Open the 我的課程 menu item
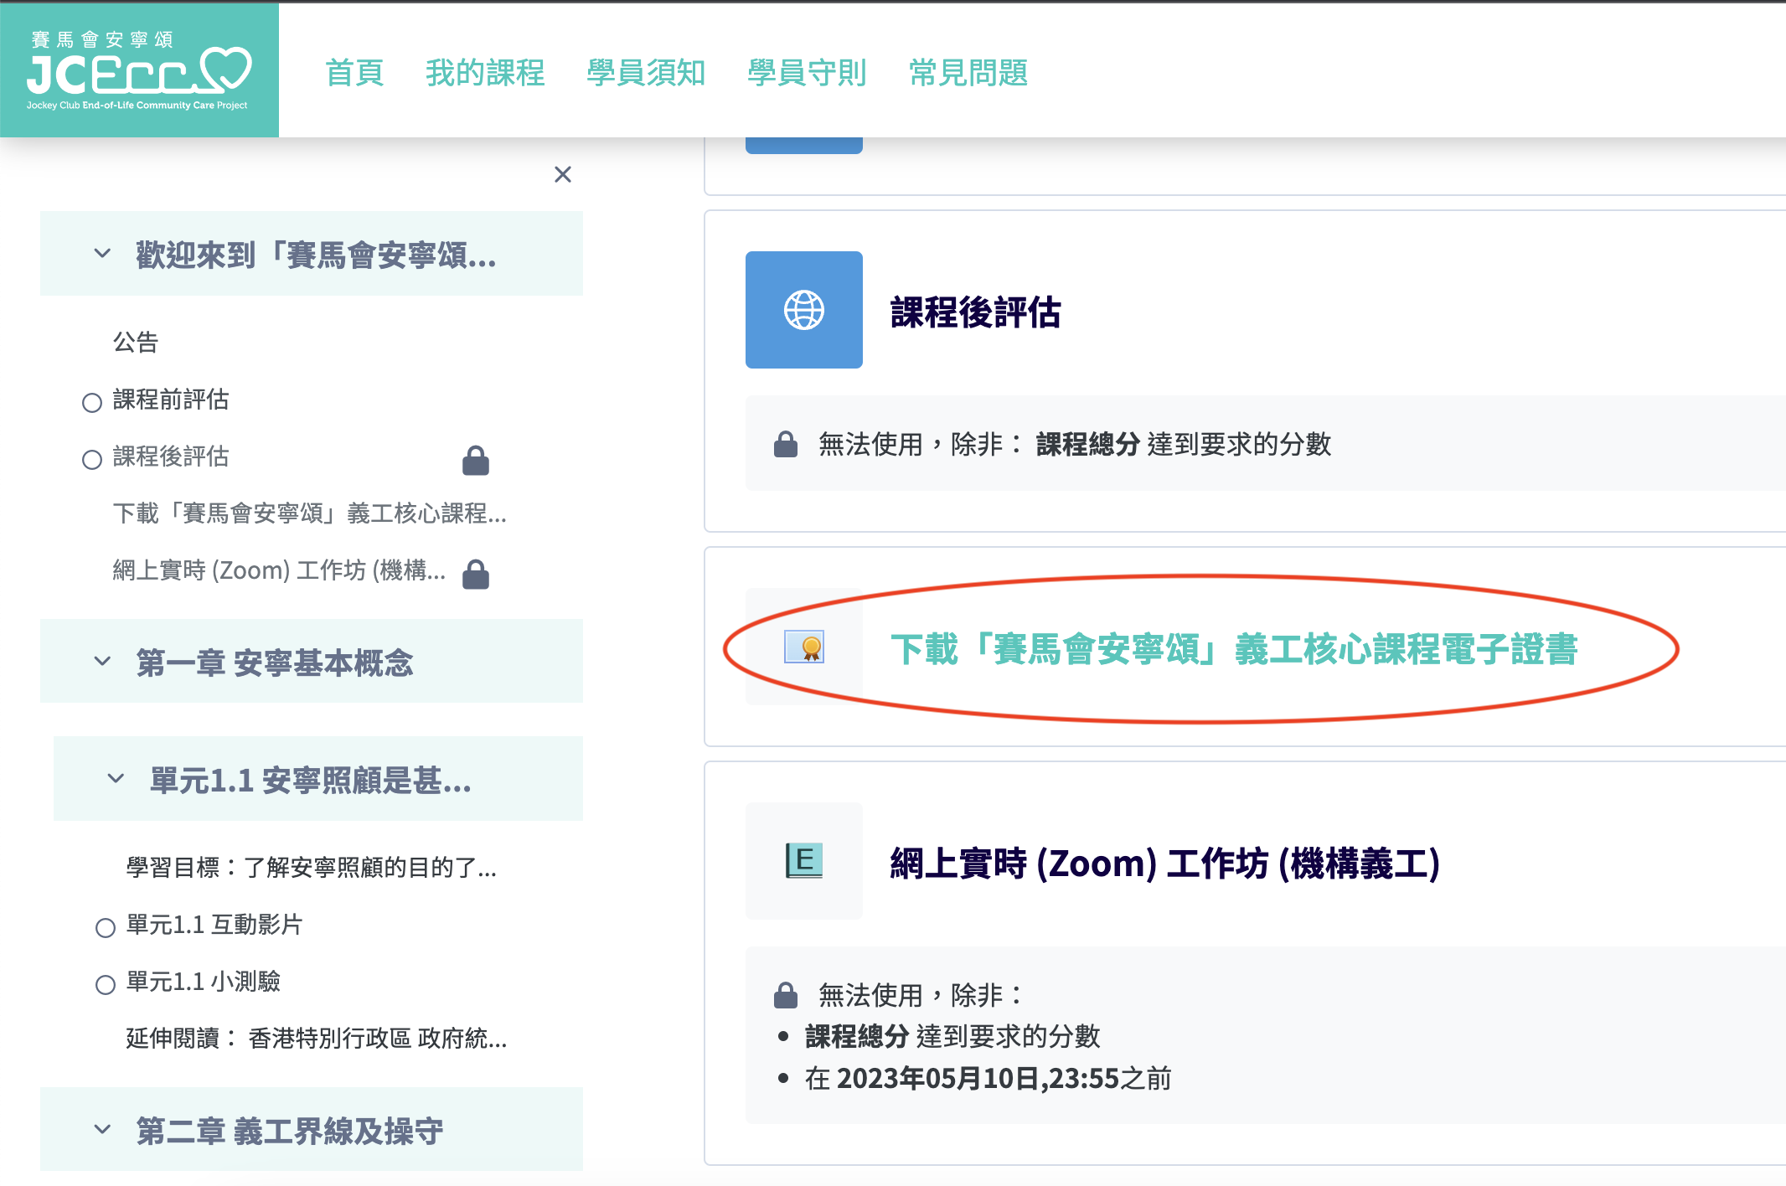The height and width of the screenshot is (1186, 1786). pyautogui.click(x=484, y=74)
